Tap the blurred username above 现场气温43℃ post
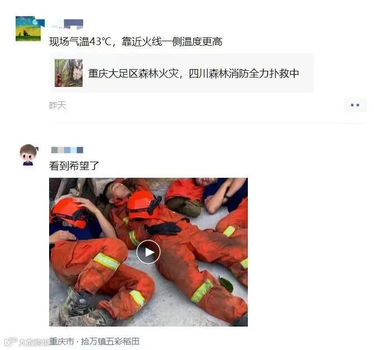 point(67,24)
